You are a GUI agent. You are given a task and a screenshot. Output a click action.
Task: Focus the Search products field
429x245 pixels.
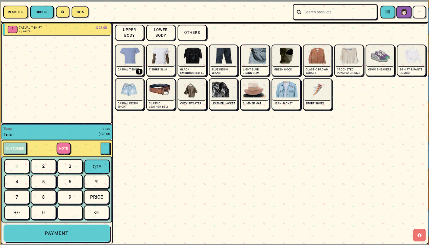pos(338,12)
